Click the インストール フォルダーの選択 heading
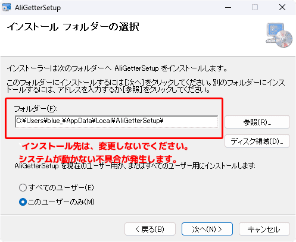The image size is (296, 242). (x=73, y=27)
